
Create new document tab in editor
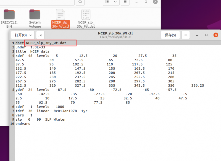[x=40, y=35]
